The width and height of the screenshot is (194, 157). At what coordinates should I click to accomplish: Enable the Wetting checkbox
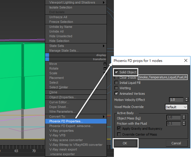coord(116,88)
